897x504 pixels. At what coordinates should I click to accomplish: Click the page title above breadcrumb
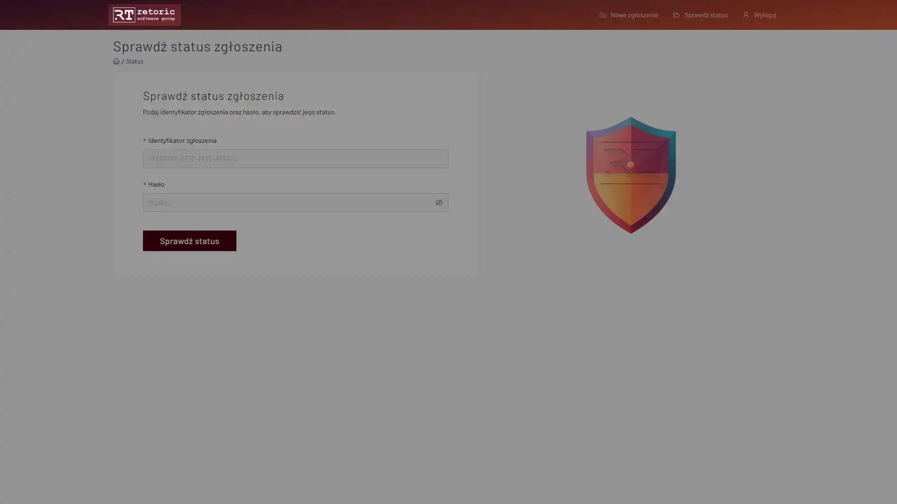[x=197, y=46]
